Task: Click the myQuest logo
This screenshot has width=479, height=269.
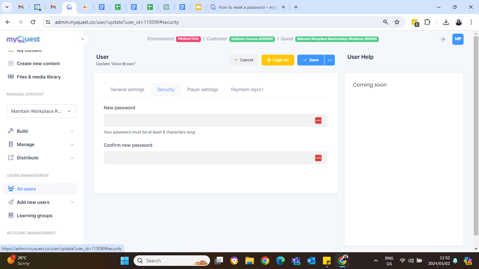Action: [23, 39]
